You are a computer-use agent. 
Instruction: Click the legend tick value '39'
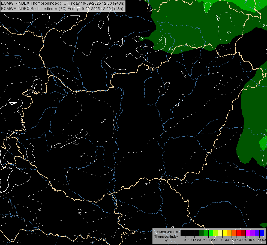pos(241,240)
